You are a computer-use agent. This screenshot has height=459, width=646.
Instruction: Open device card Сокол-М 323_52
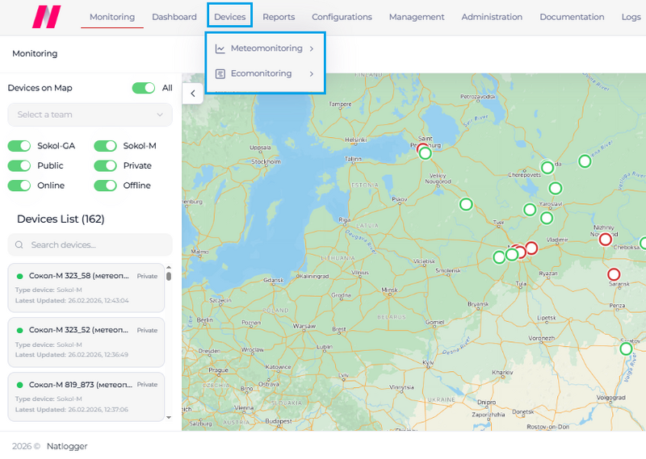click(86, 342)
